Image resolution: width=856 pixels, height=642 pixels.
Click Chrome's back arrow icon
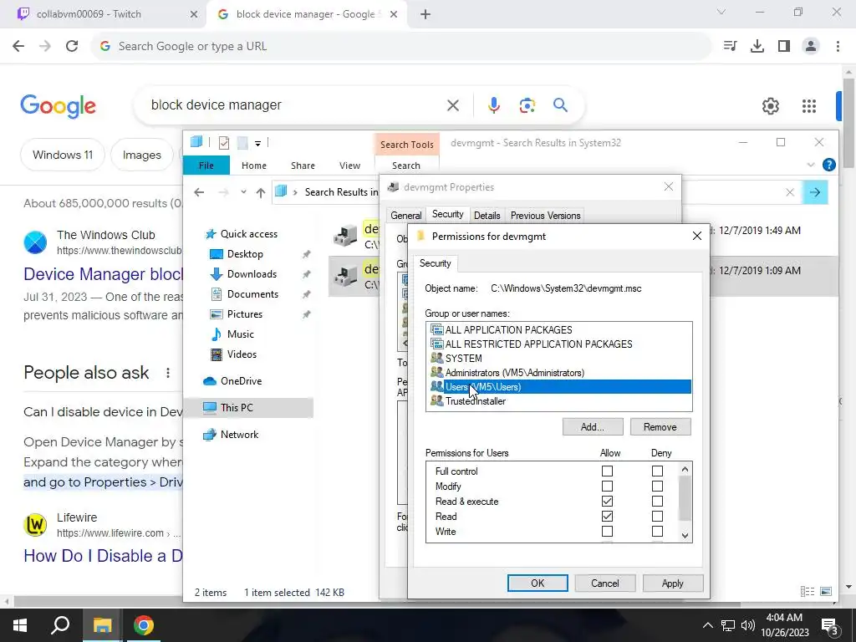pyautogui.click(x=18, y=47)
